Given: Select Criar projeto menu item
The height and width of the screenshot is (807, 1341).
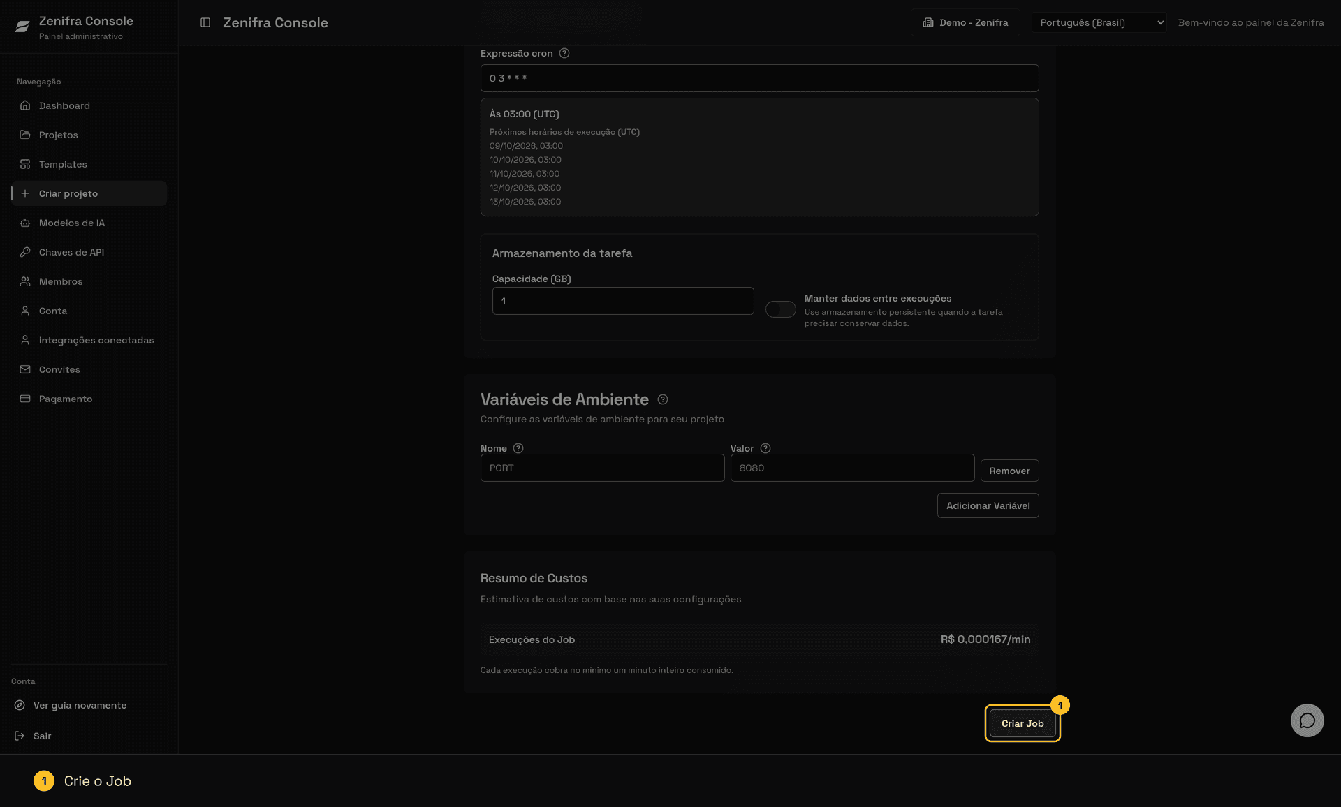Looking at the screenshot, I should click(89, 193).
